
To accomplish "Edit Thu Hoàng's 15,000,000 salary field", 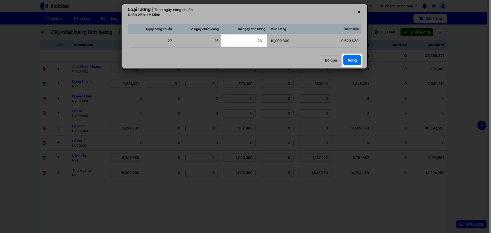I will pos(126,173).
